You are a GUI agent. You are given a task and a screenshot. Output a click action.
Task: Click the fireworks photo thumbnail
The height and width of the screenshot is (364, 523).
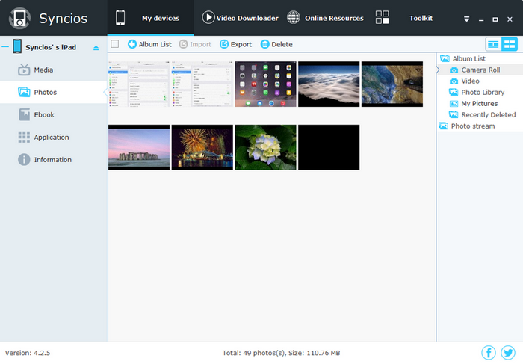pyautogui.click(x=202, y=147)
